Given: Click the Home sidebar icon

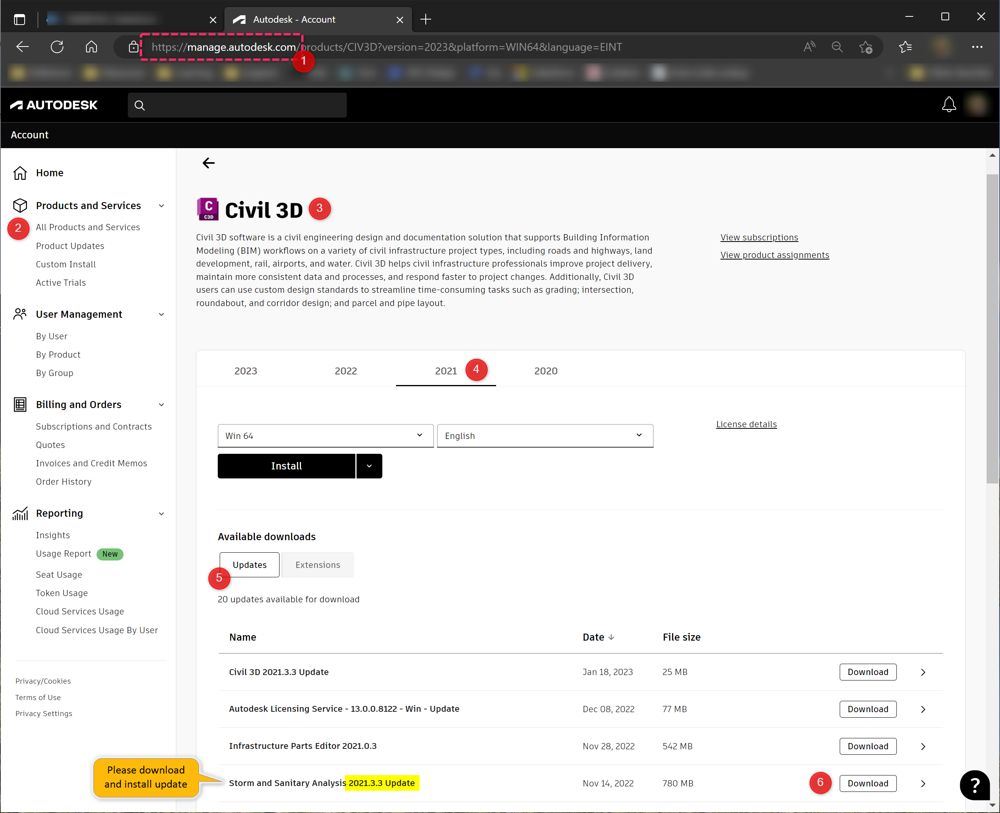Looking at the screenshot, I should 20,173.
